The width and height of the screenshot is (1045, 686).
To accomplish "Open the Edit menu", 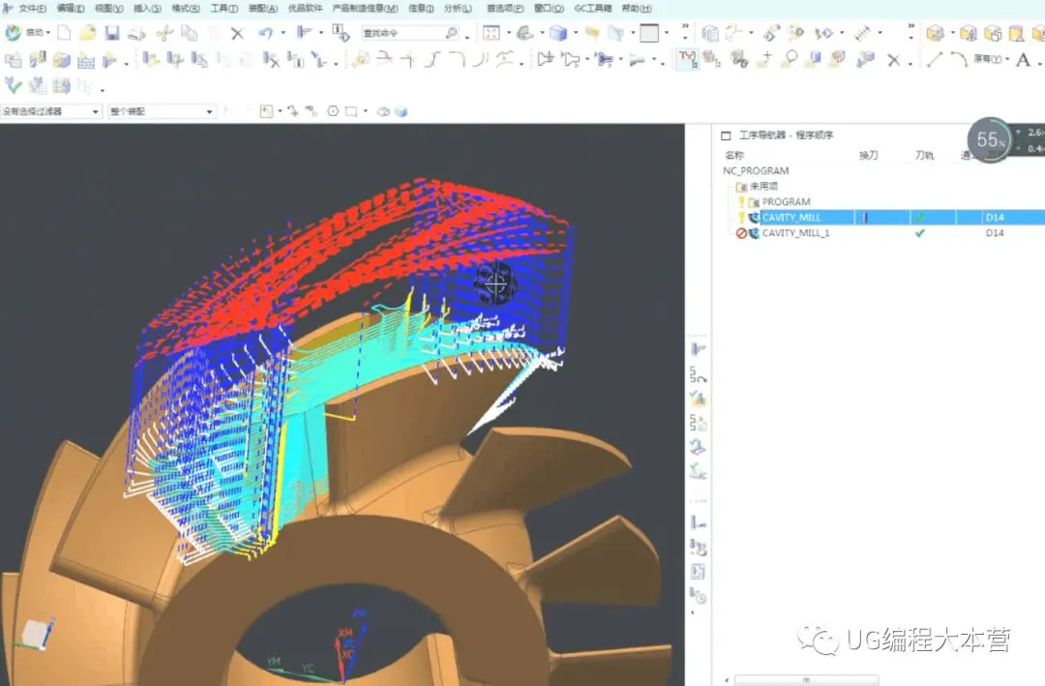I will [71, 9].
